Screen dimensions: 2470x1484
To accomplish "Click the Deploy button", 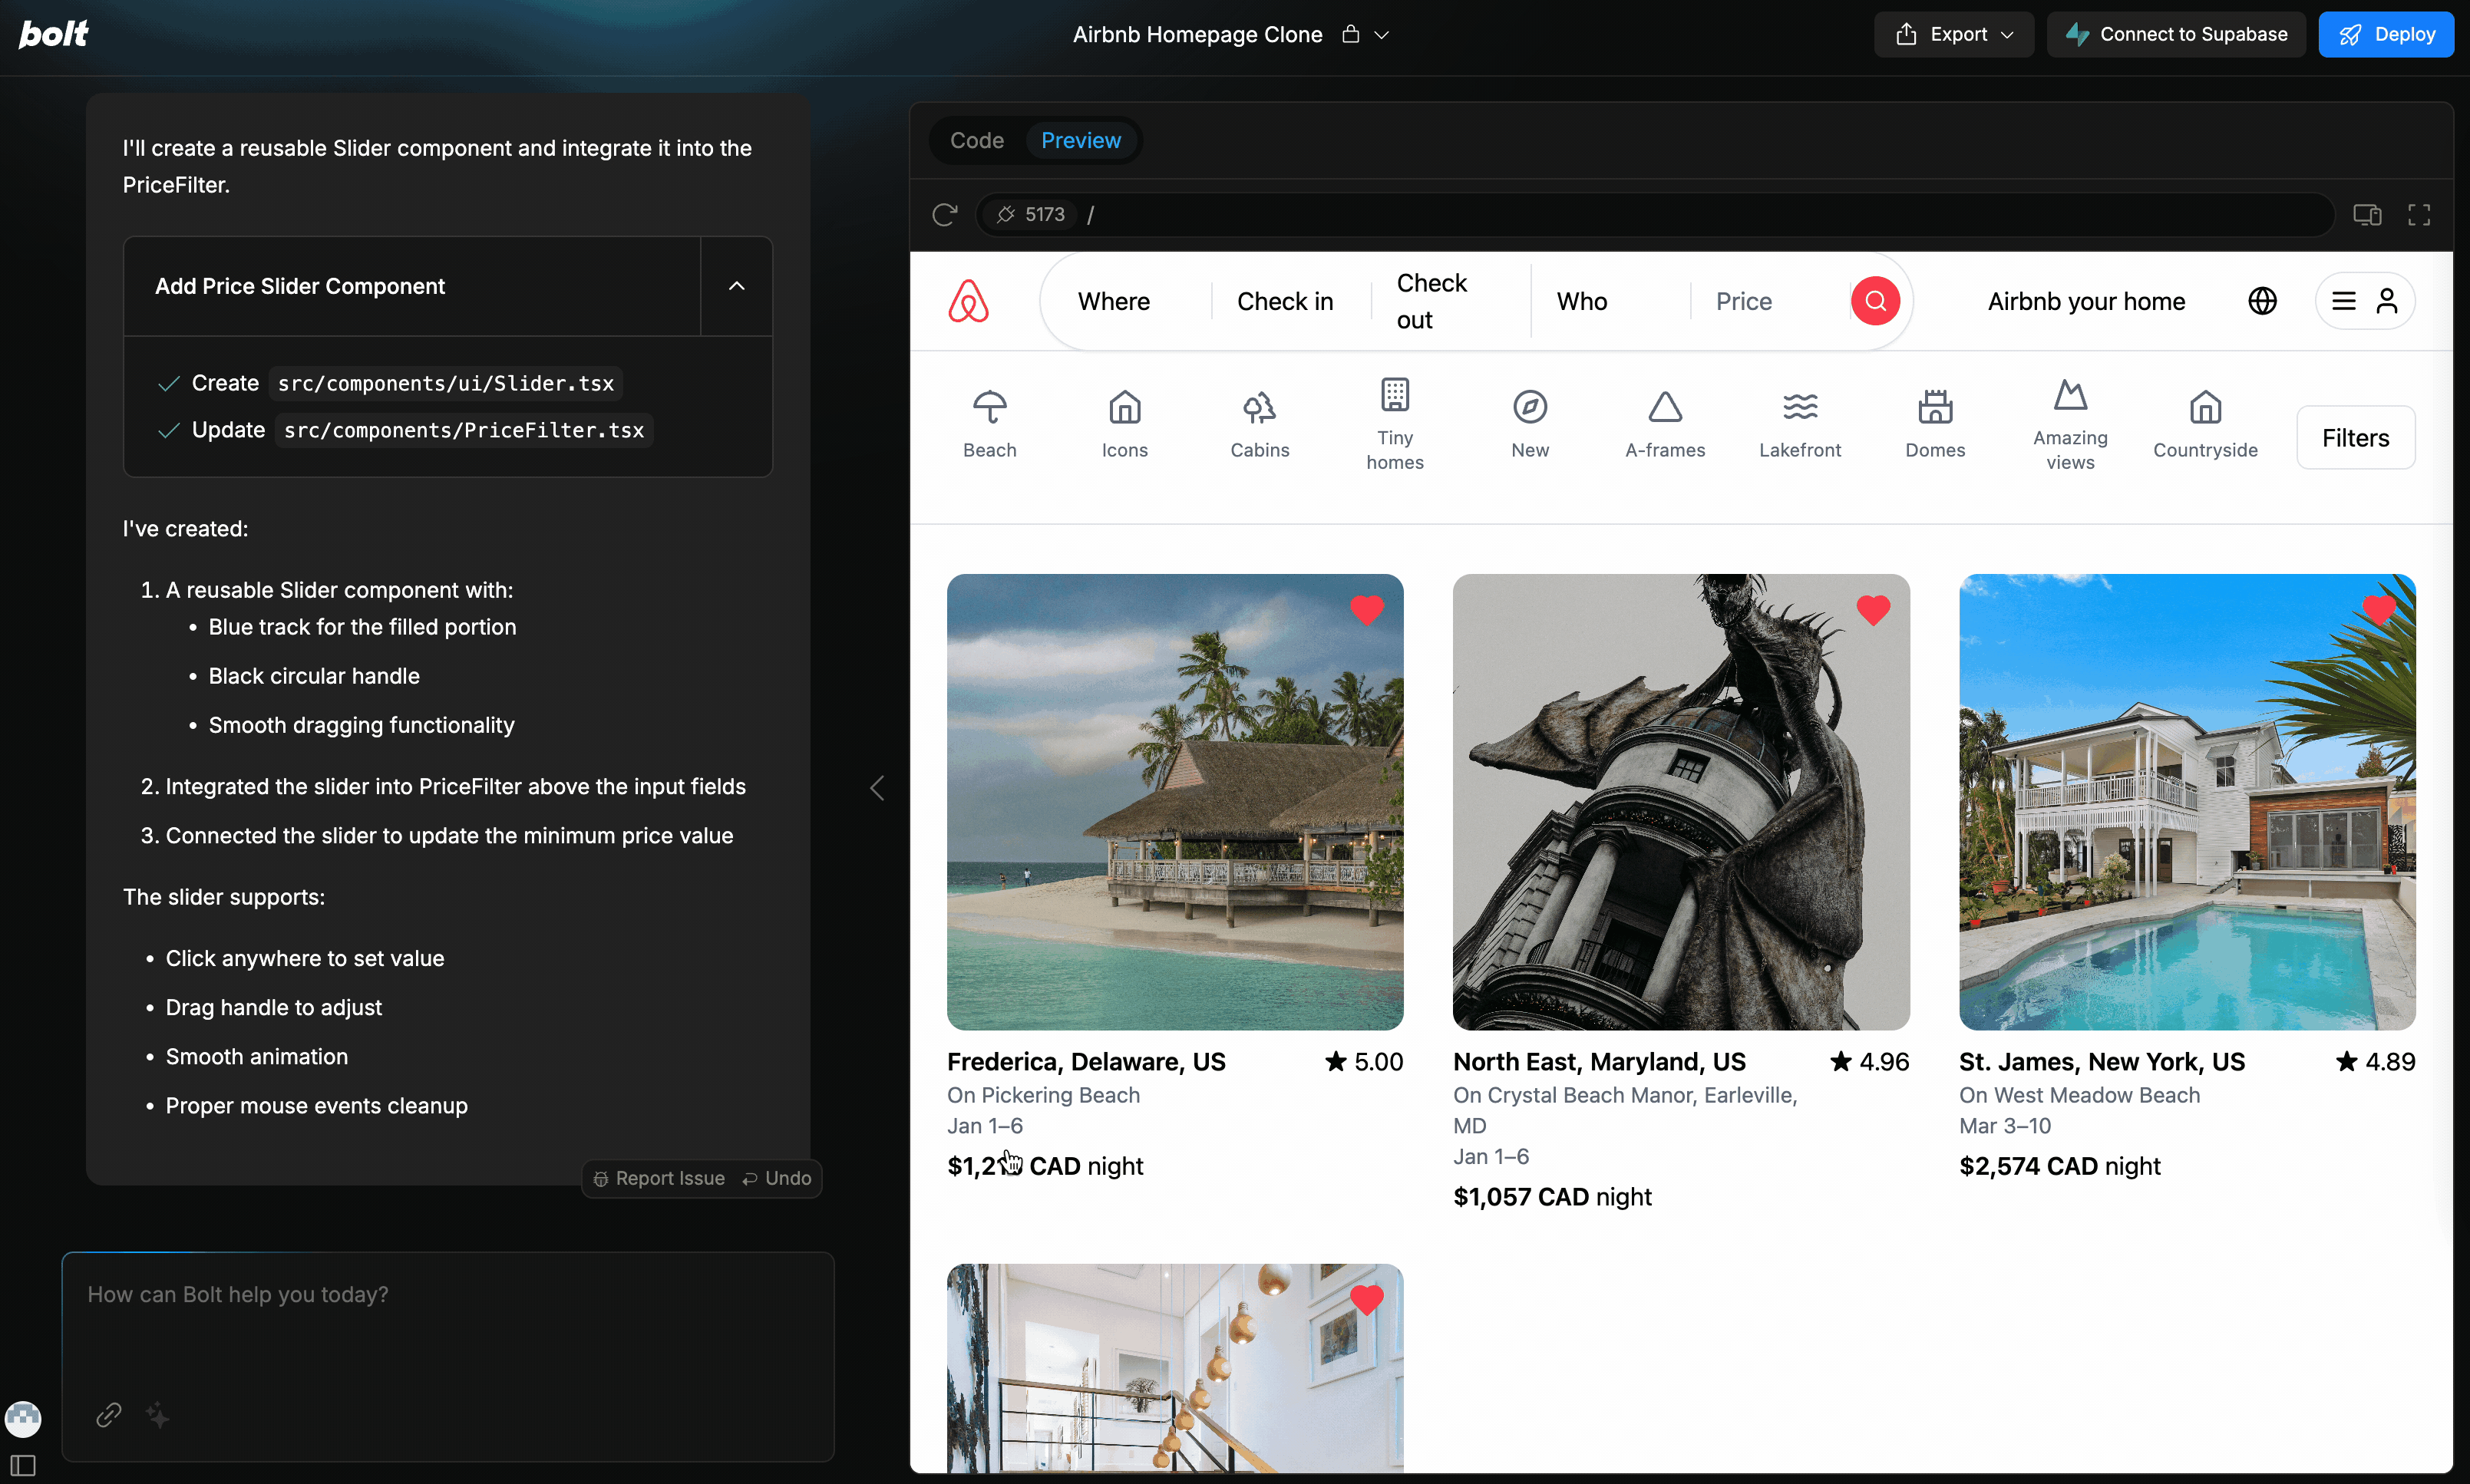I will coord(2385,34).
